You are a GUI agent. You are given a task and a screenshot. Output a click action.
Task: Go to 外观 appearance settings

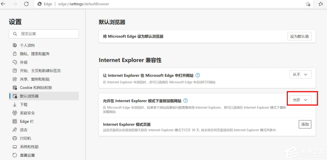coord(24,62)
